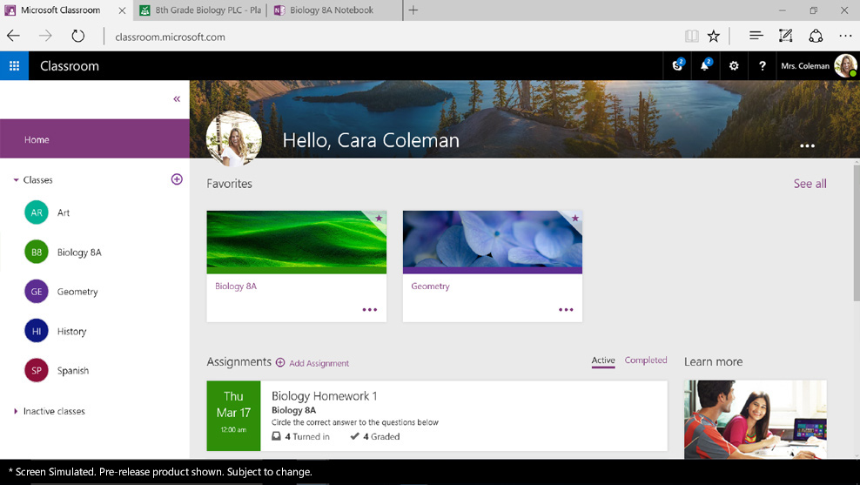Image resolution: width=860 pixels, height=485 pixels.
Task: Click the 4 Turned in indicator
Action: (x=300, y=437)
